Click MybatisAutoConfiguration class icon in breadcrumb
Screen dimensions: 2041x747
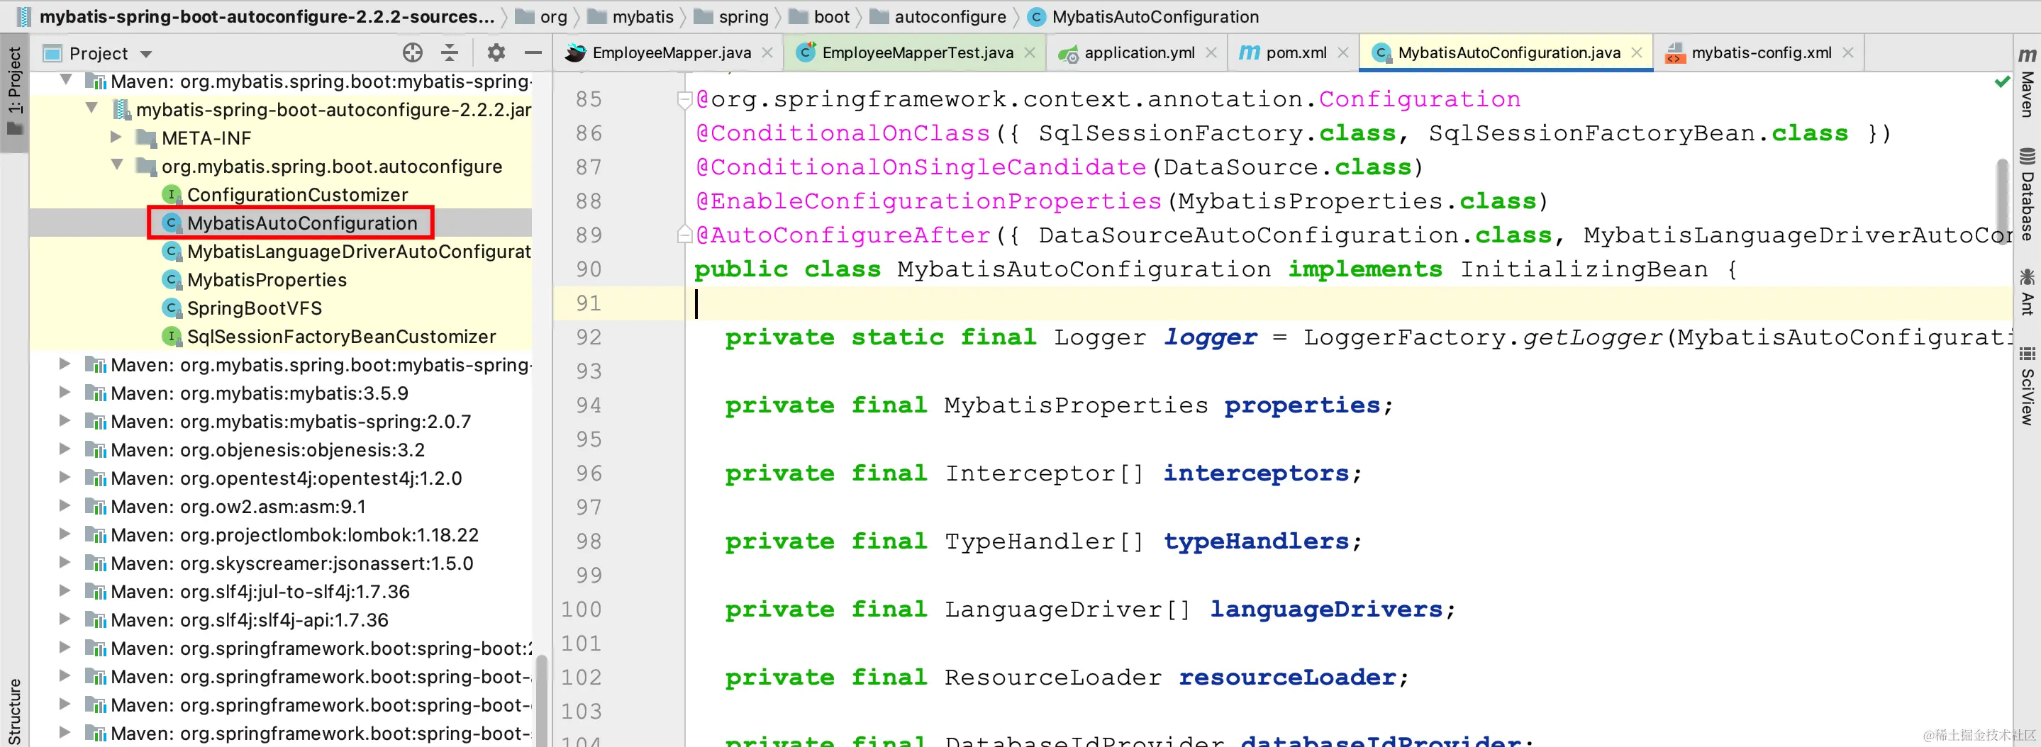(1036, 16)
